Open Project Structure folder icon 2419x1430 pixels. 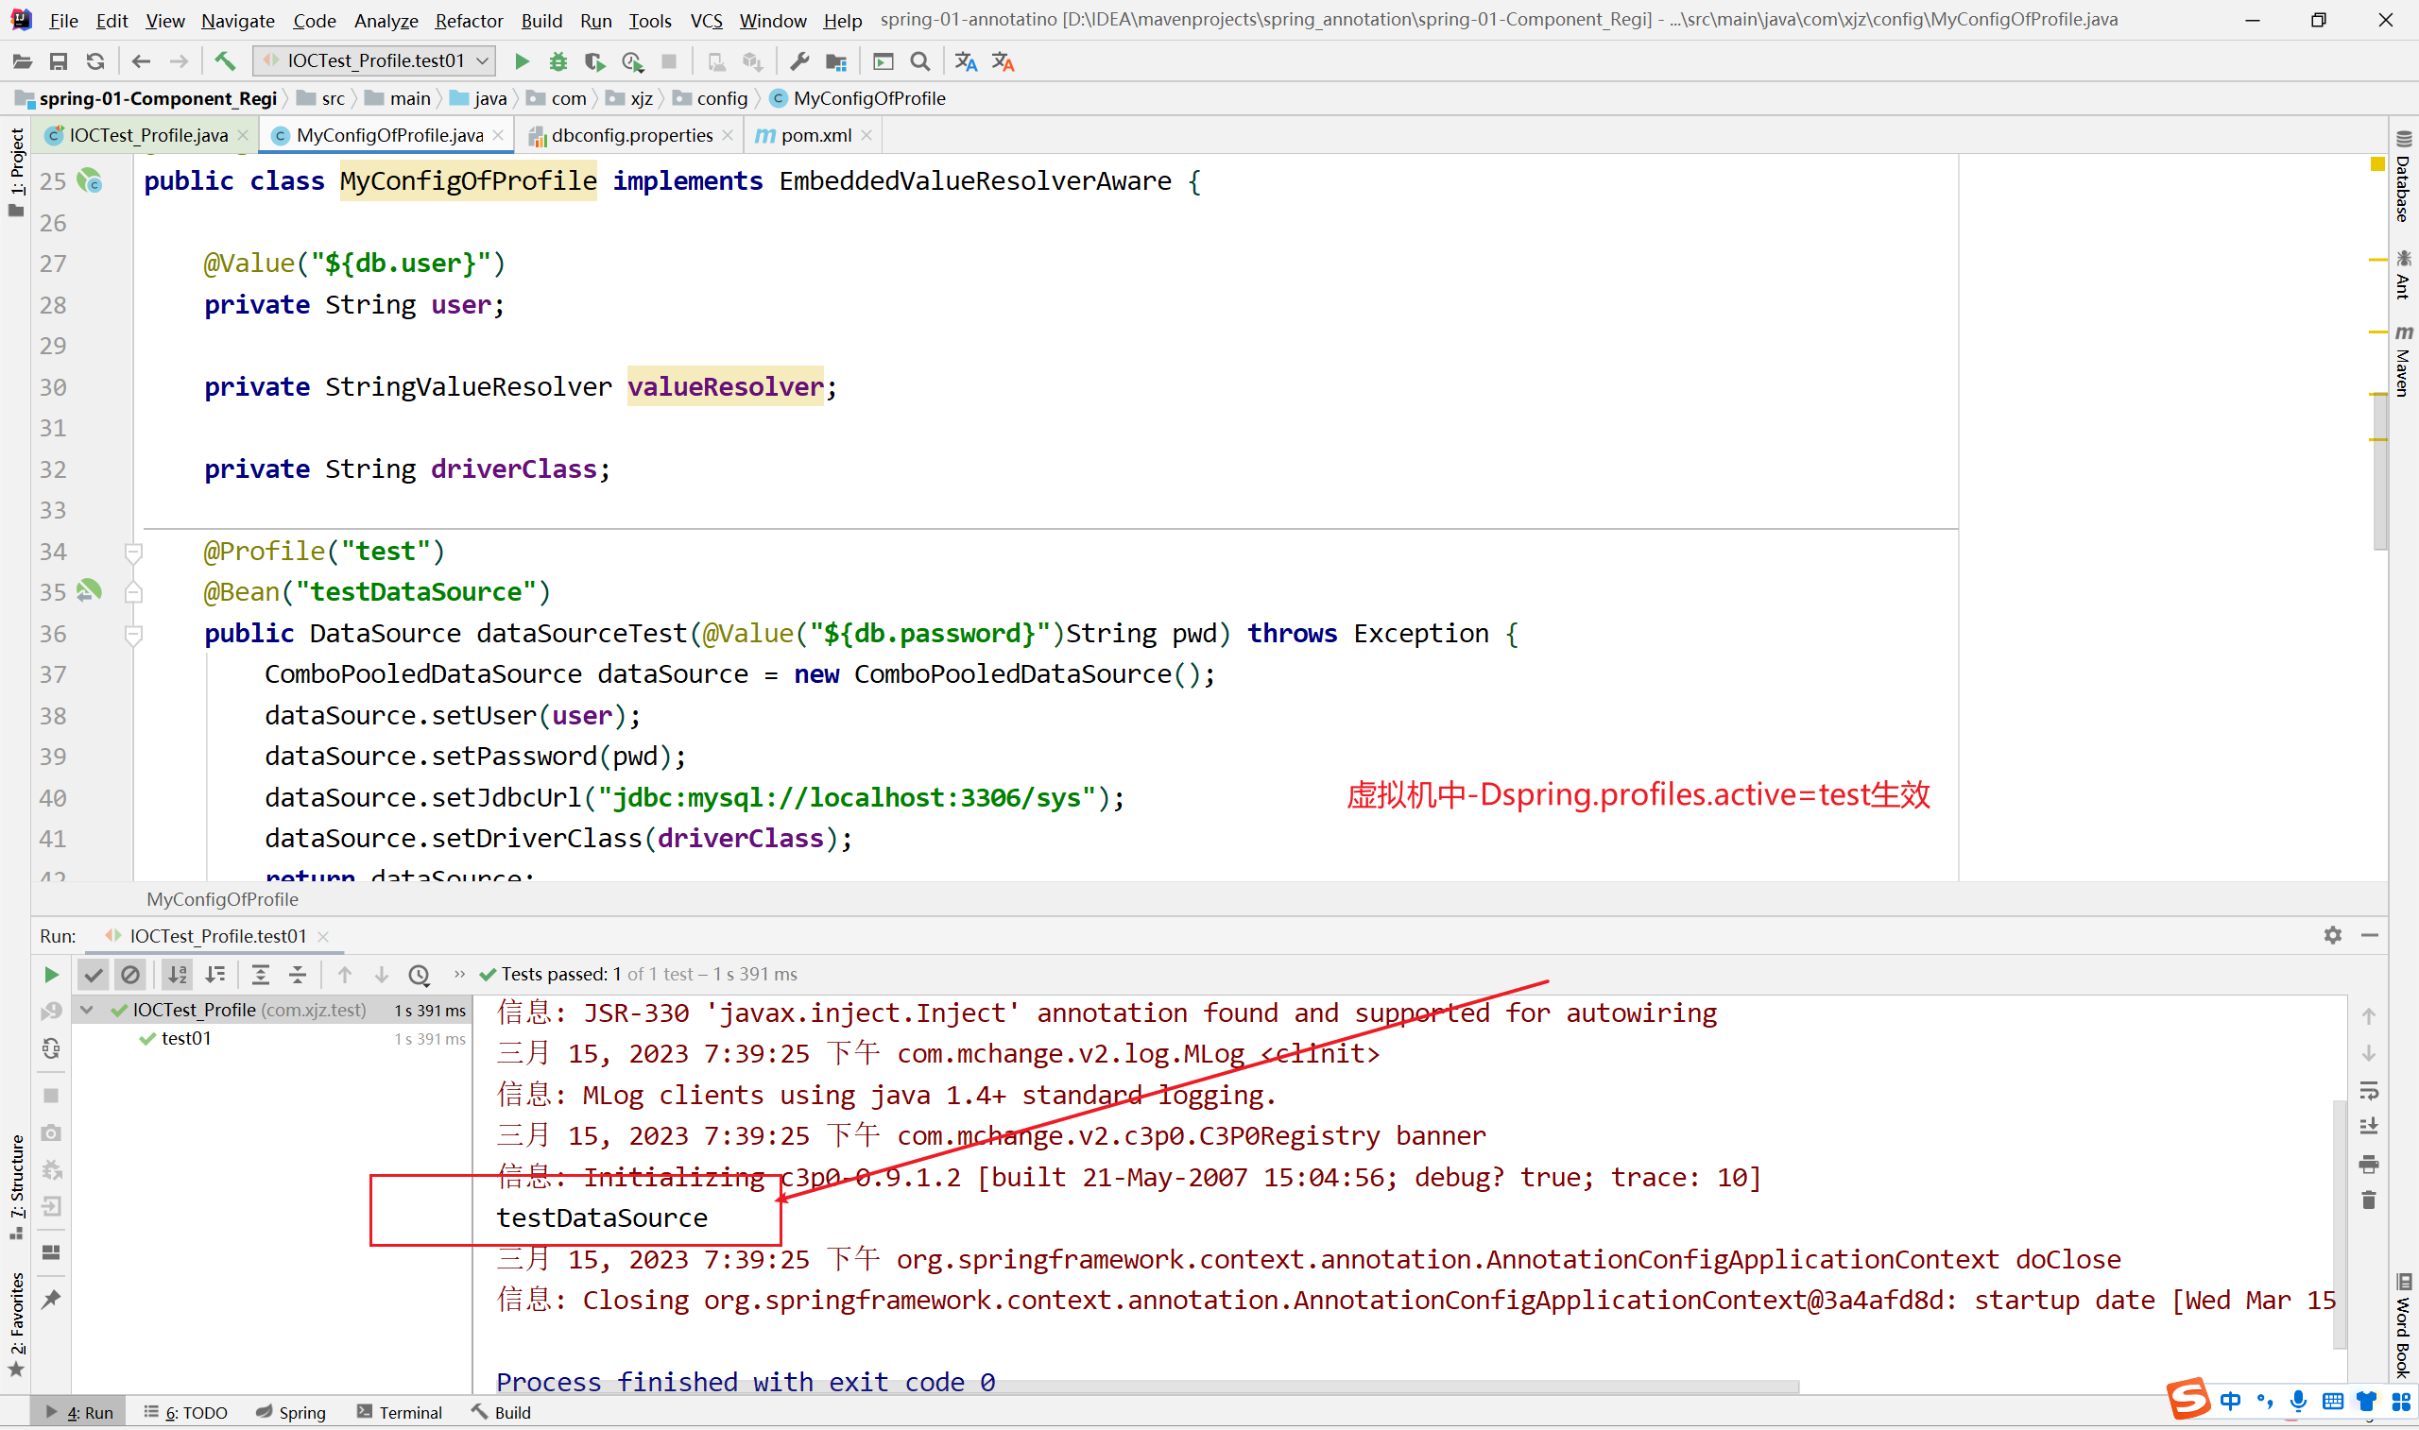(835, 61)
